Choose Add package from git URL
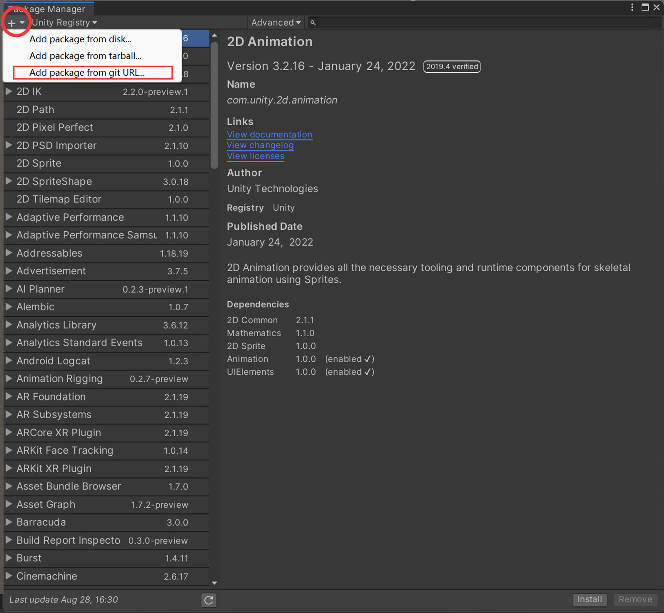The image size is (664, 613). click(87, 73)
